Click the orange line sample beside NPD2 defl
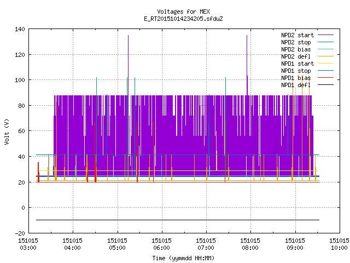350x263 pixels. pos(326,56)
